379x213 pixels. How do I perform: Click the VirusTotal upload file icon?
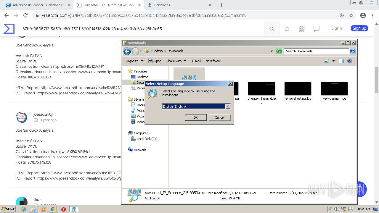287,28
